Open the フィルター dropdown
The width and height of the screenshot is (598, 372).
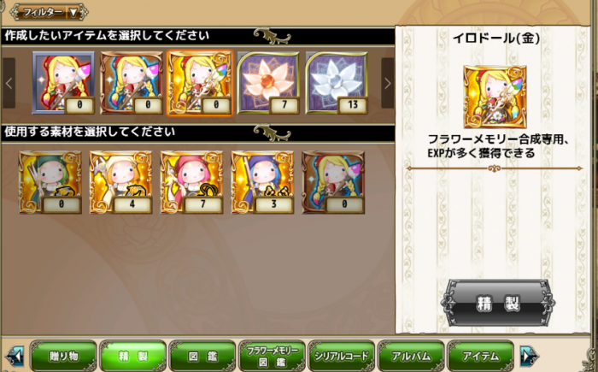pyautogui.click(x=49, y=12)
